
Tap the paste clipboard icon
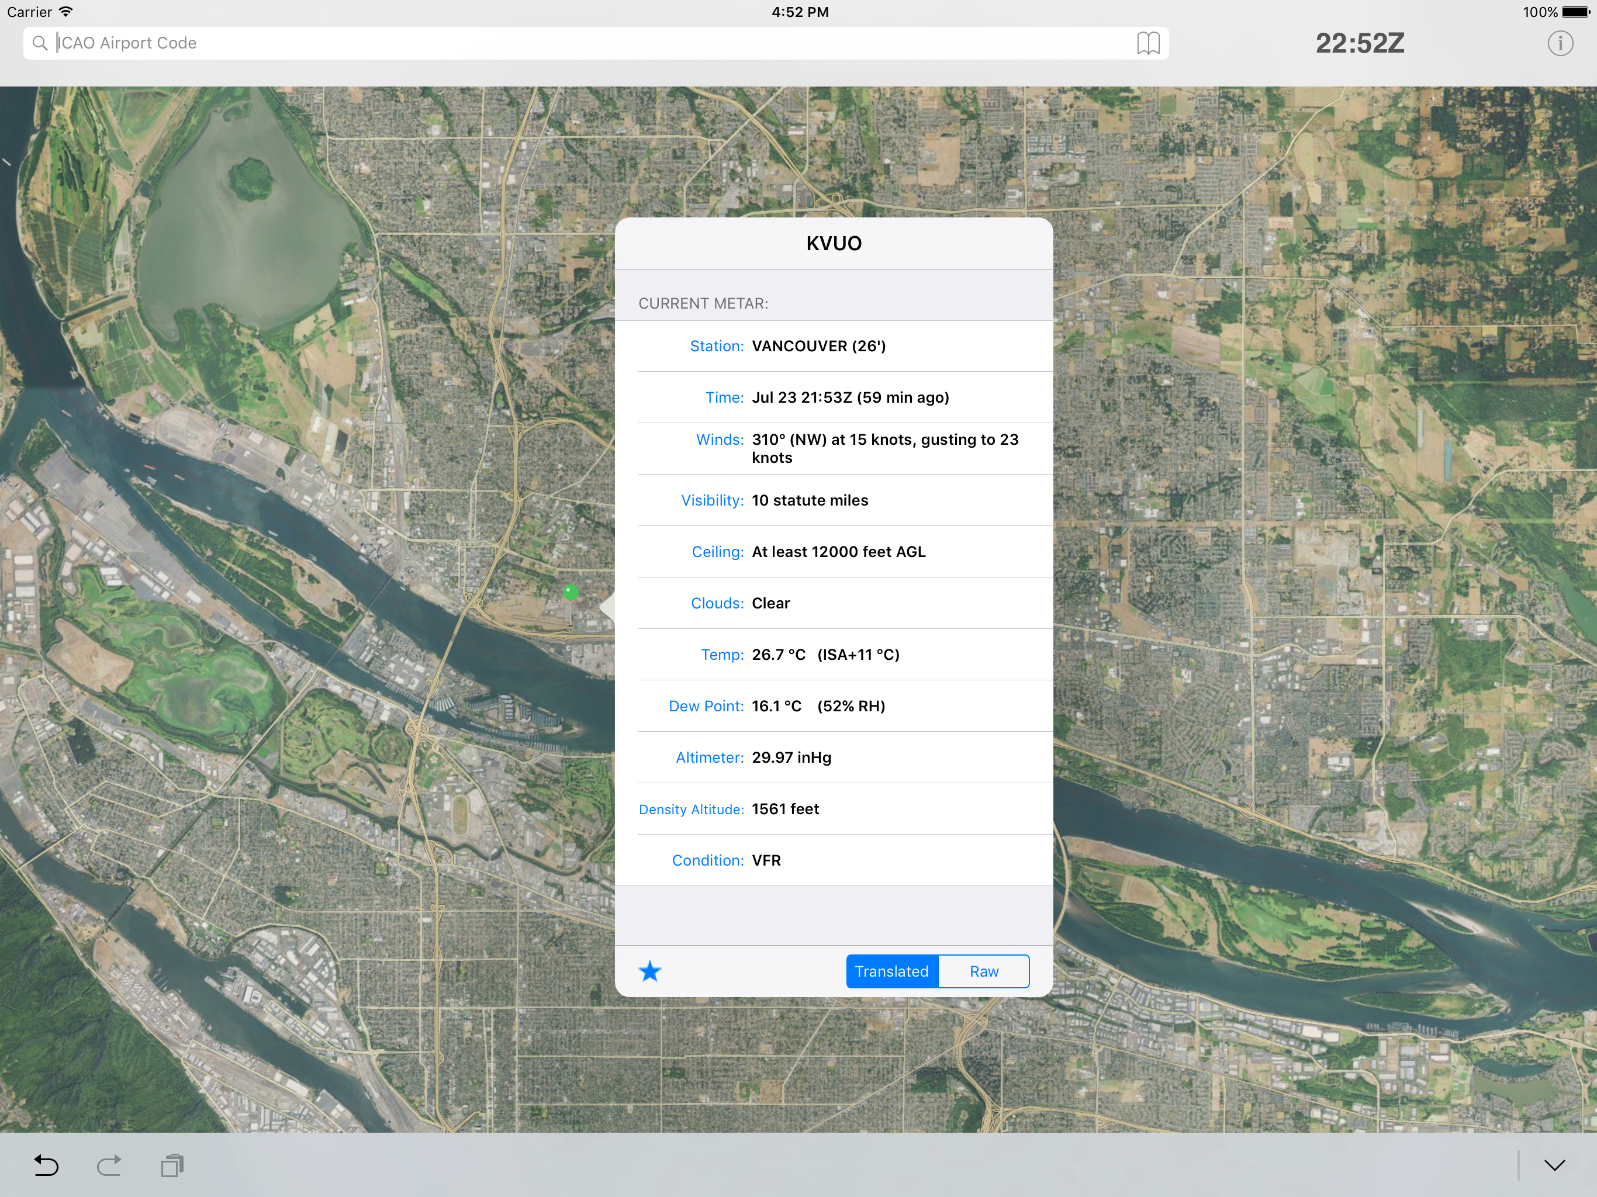click(x=172, y=1165)
